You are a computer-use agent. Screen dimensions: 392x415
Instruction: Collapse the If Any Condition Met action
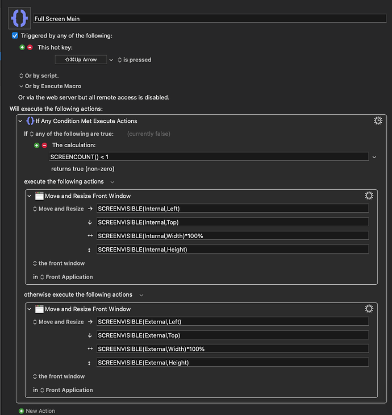coord(21,121)
